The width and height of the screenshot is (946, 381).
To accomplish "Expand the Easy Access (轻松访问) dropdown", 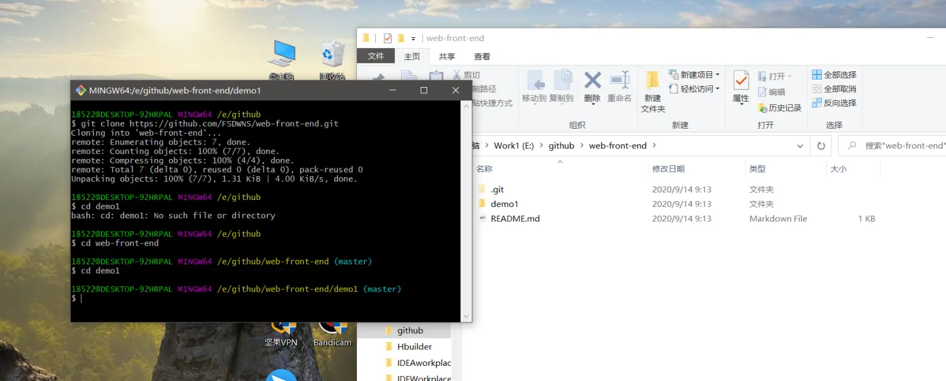I will tap(694, 89).
